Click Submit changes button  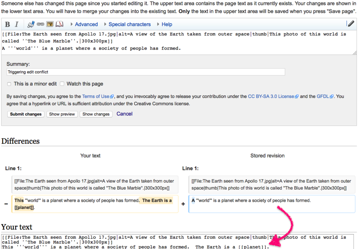pos(26,114)
